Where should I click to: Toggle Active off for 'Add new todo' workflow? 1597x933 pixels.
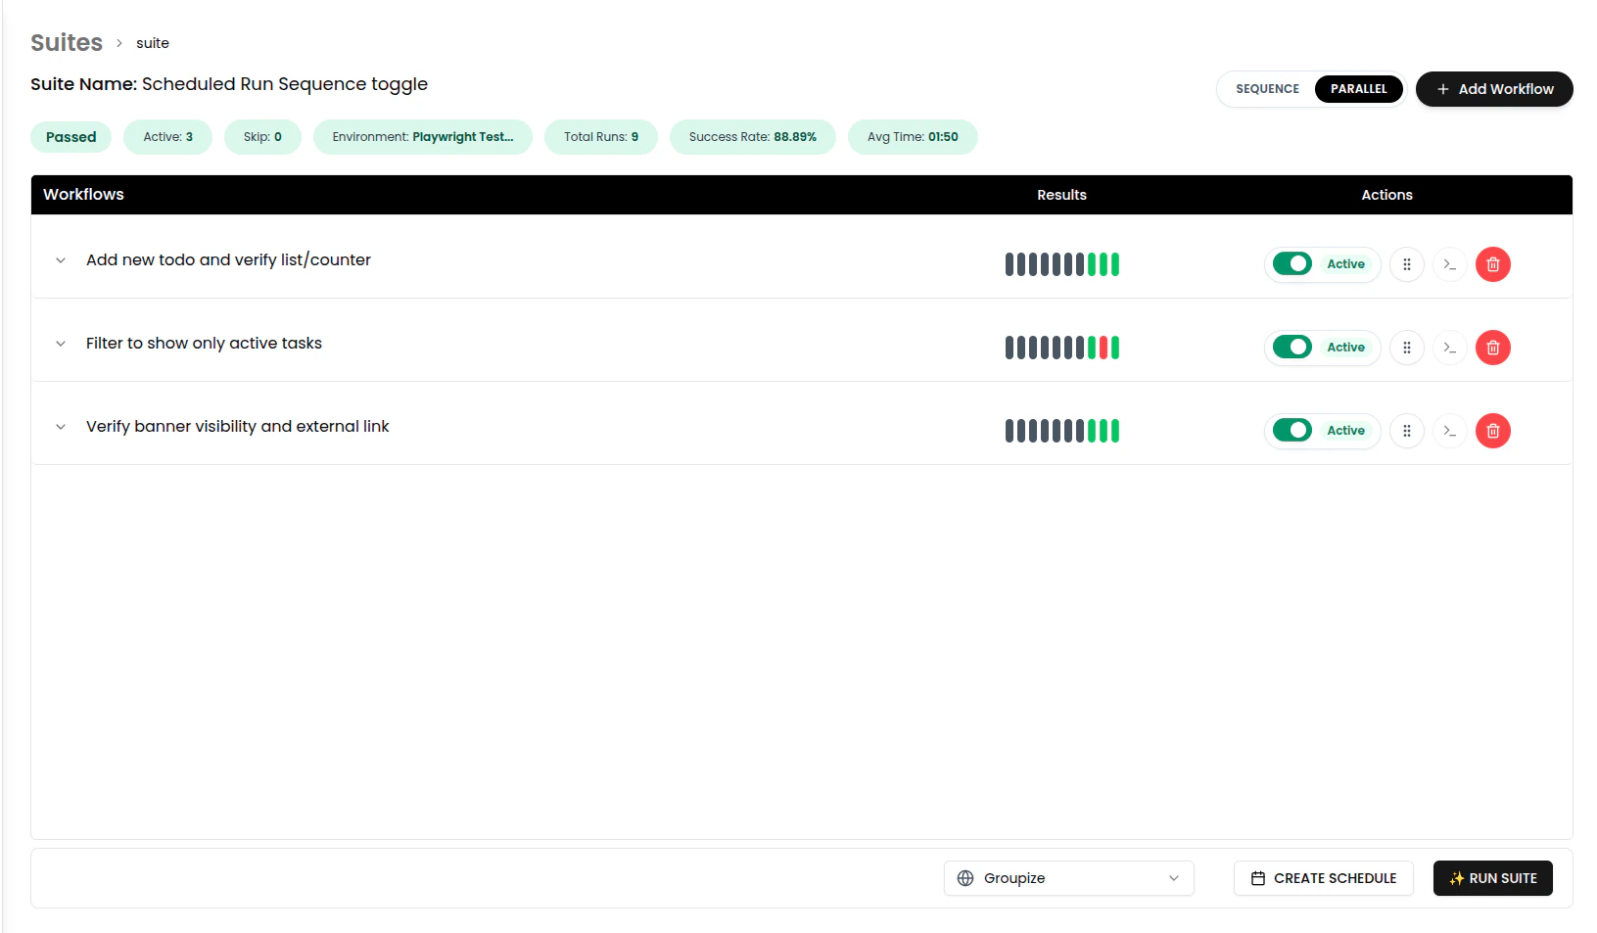[1293, 264]
